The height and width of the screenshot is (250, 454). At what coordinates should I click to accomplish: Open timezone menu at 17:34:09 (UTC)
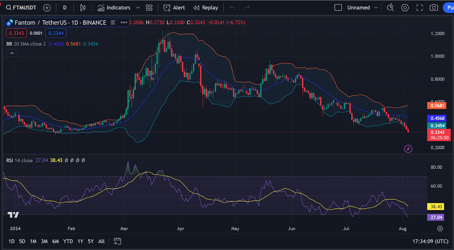click(x=430, y=241)
